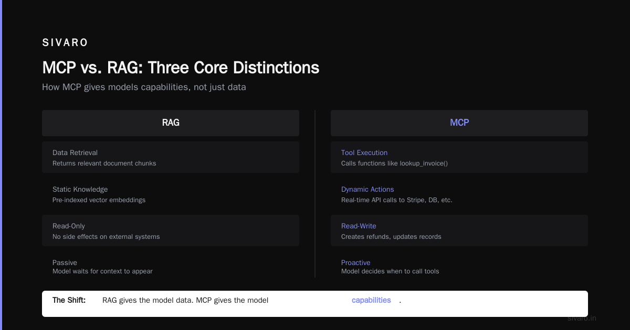The image size is (630, 330).
Task: Click 'Real-time API calls to Stripe' text
Action: (397, 200)
